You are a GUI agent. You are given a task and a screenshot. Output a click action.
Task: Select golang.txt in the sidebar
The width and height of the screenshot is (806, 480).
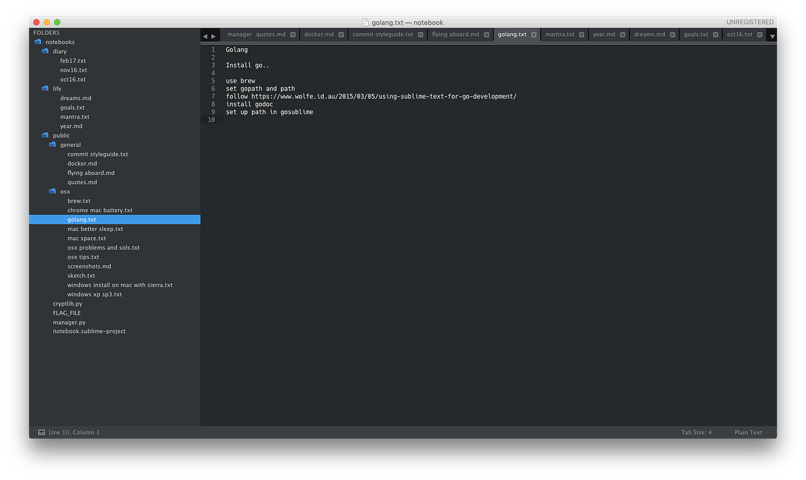[x=81, y=220]
